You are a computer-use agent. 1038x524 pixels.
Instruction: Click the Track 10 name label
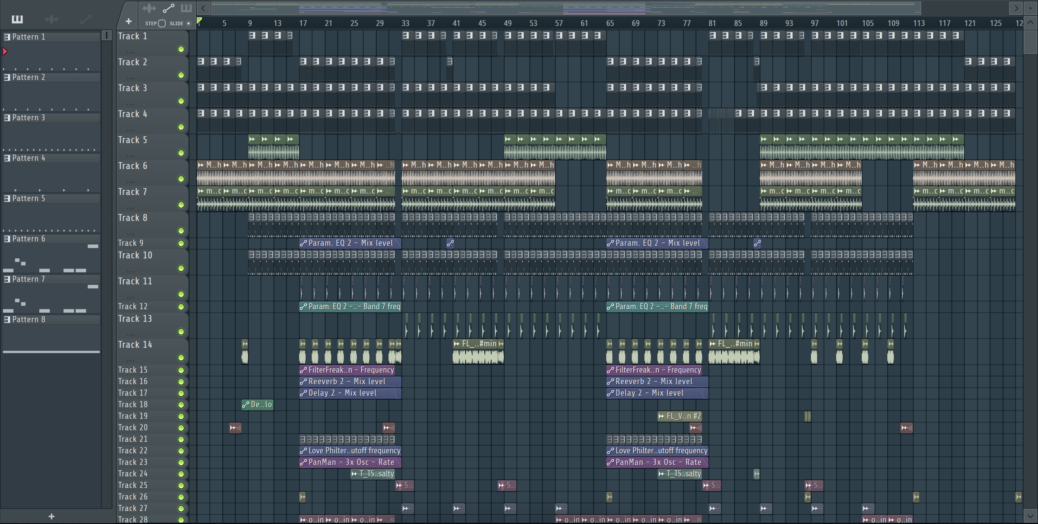135,255
